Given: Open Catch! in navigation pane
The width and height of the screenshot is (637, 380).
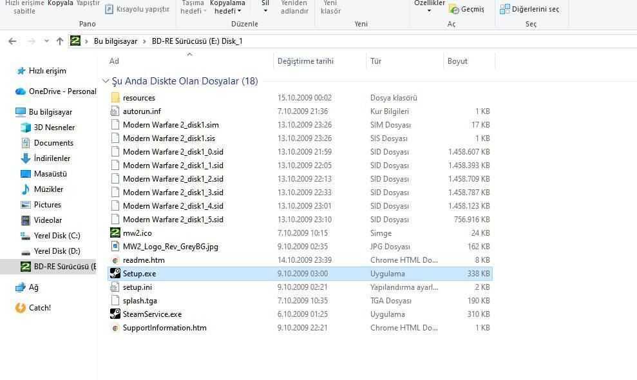Looking at the screenshot, I should [x=39, y=308].
